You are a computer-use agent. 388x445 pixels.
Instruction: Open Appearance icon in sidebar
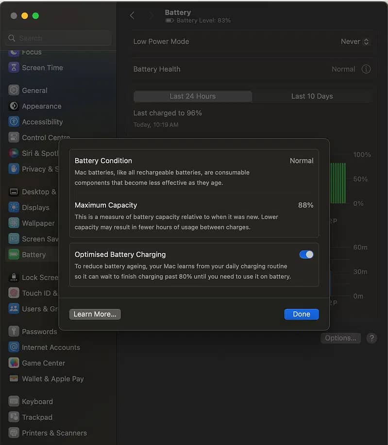point(14,106)
